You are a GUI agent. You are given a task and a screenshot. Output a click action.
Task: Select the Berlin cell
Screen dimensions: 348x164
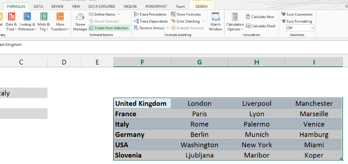click(x=200, y=134)
